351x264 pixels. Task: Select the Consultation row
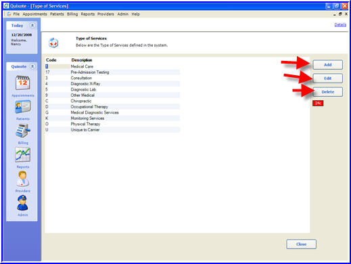pyautogui.click(x=112, y=78)
